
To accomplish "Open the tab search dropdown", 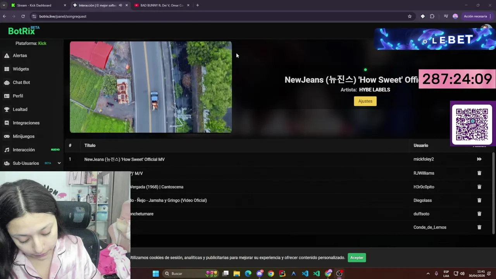I will pyautogui.click(x=4, y=5).
